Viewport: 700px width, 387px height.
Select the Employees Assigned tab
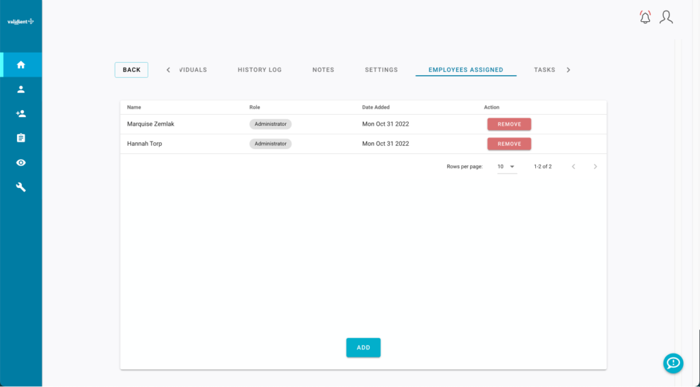coord(466,70)
